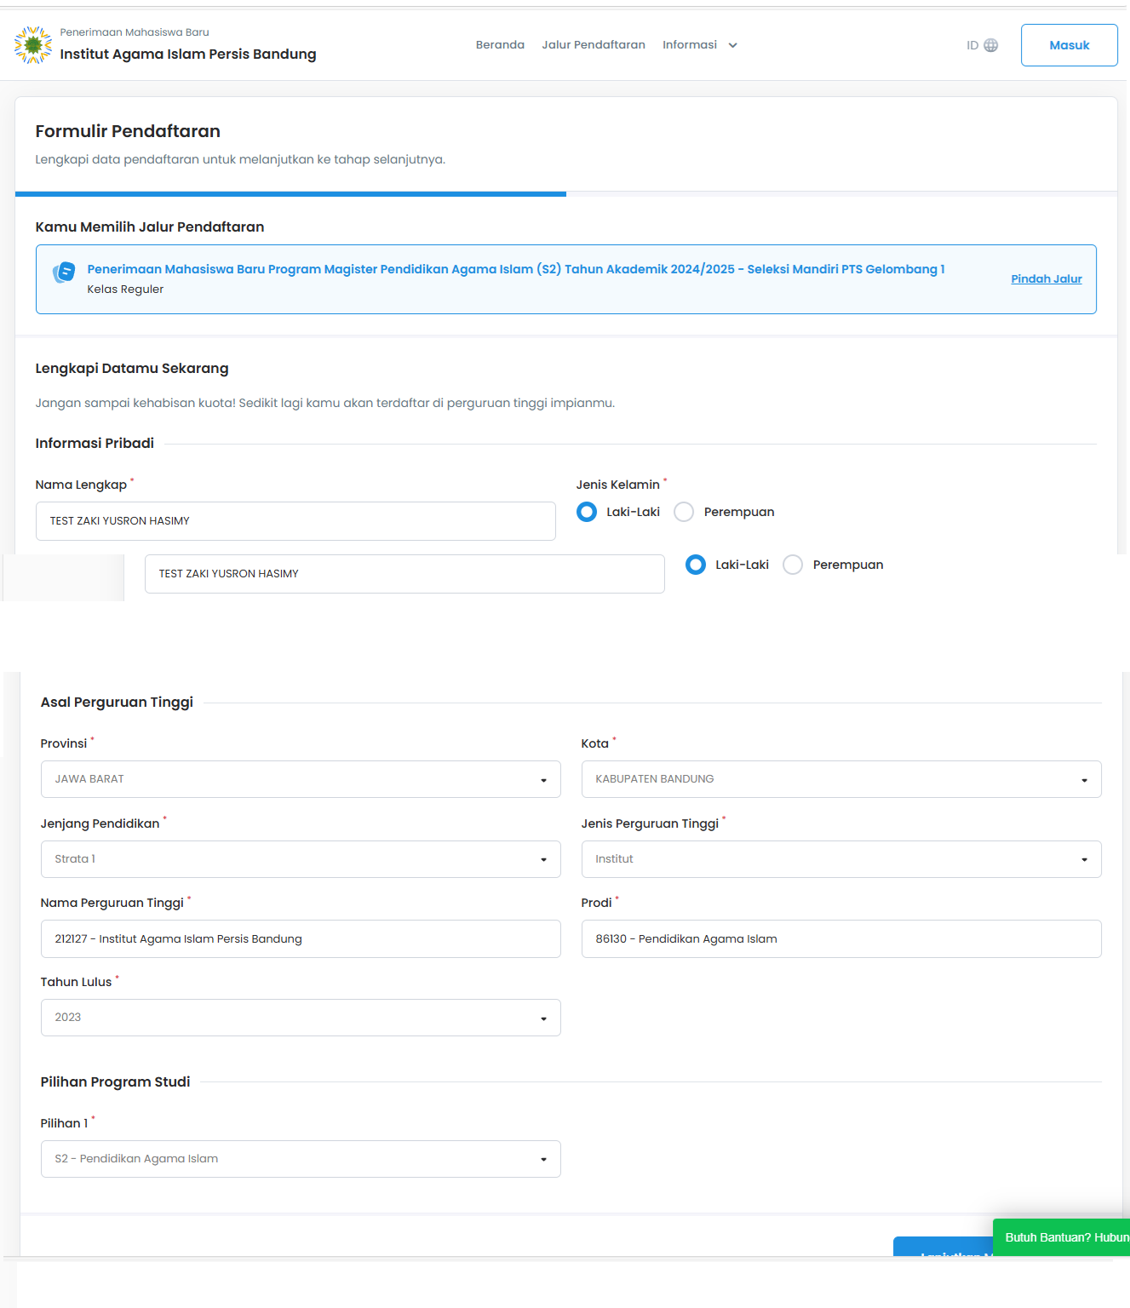The image size is (1130, 1308).
Task: Click the Pindah Jalur link
Action: [1046, 278]
